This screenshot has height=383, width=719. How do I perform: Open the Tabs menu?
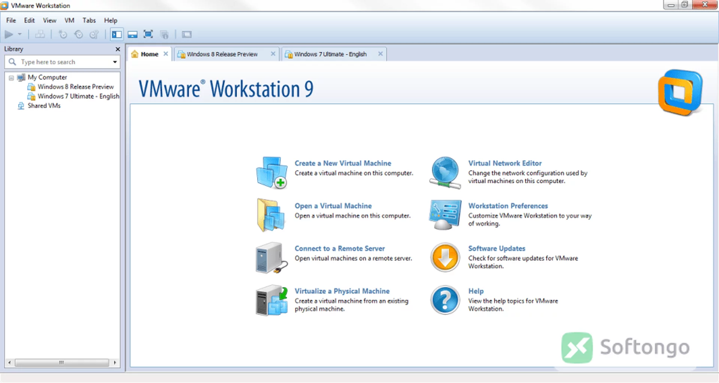89,20
